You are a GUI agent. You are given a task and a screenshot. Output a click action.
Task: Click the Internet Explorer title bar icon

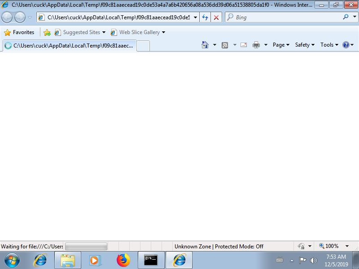click(x=5, y=4)
